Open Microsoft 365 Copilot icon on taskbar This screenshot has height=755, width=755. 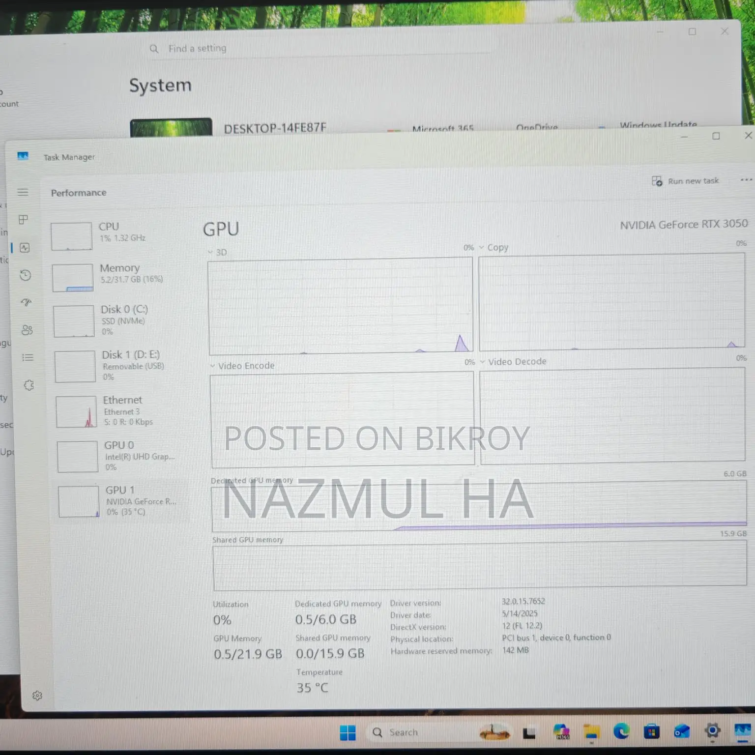561,732
